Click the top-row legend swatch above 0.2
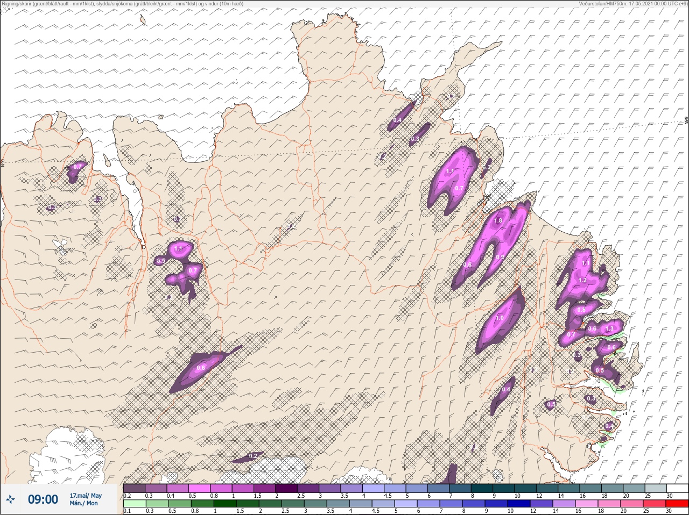The width and height of the screenshot is (689, 515). 135,489
